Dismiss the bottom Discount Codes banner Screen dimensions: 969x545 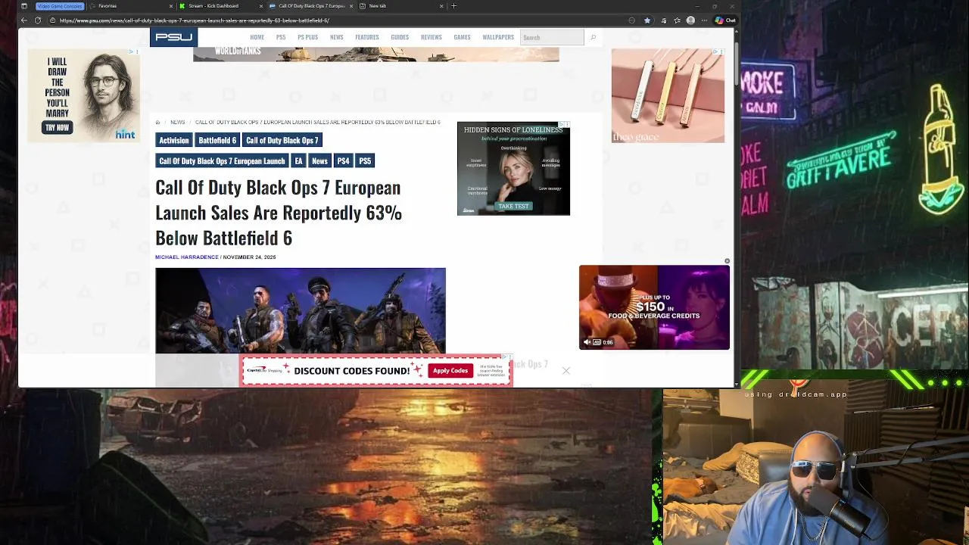[566, 370]
